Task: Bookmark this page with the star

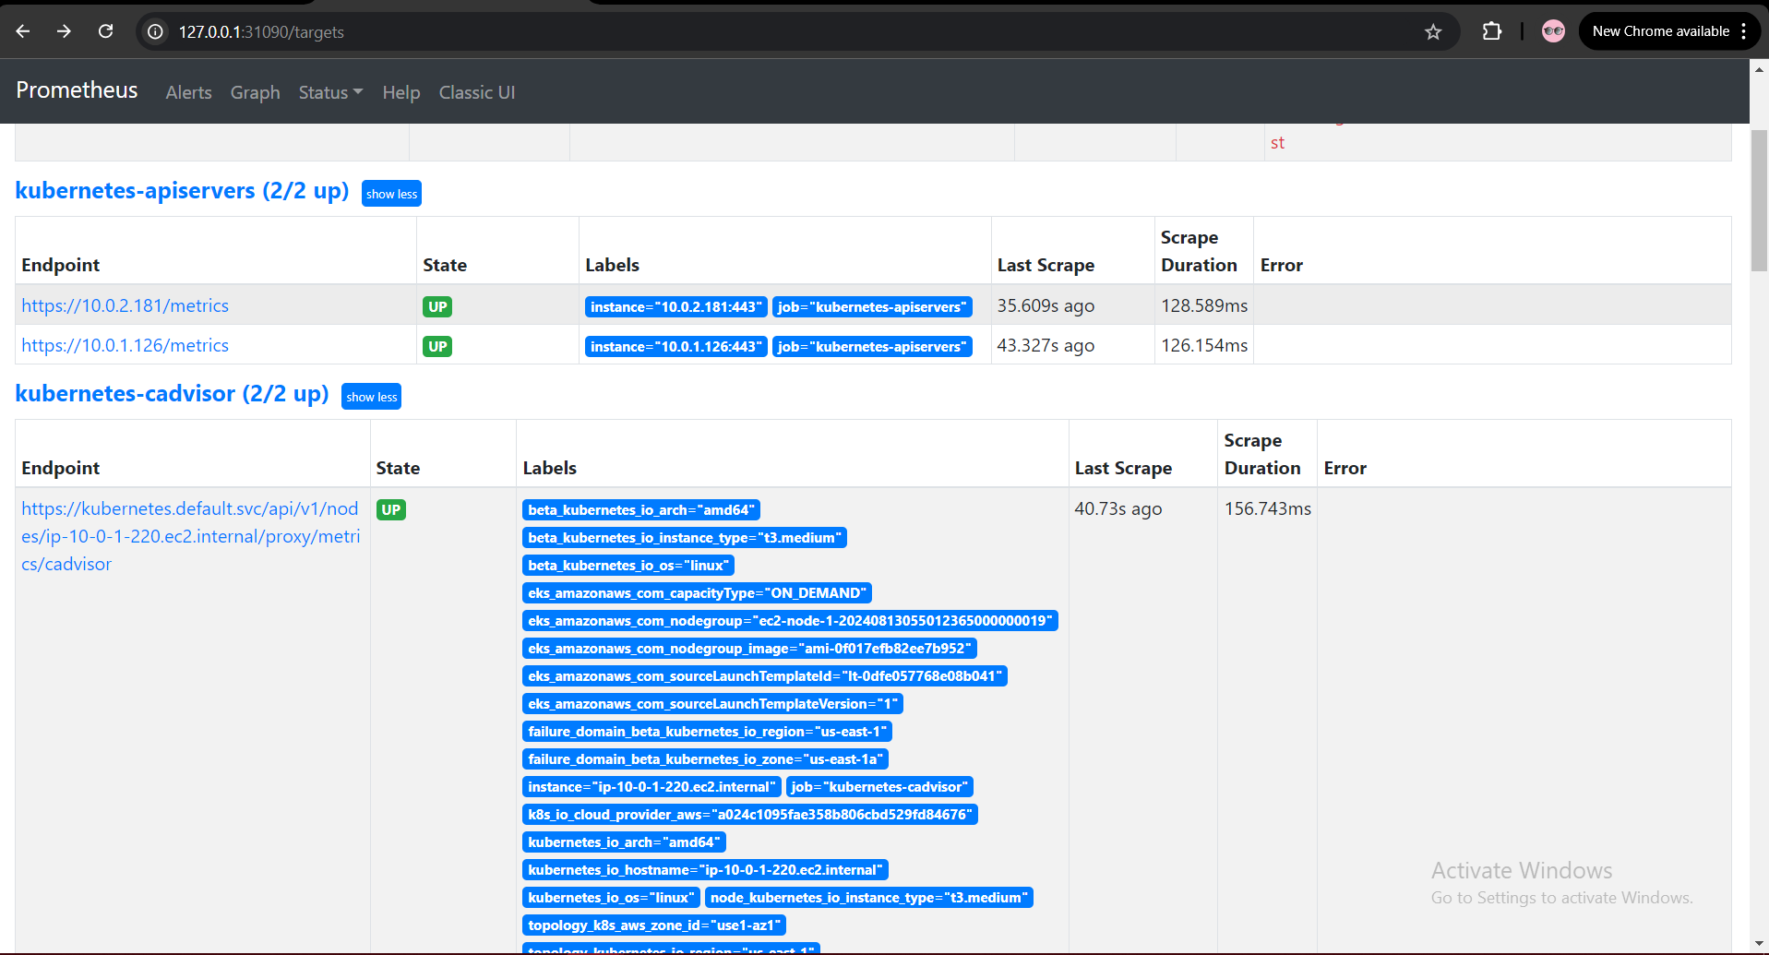Action: pos(1433,32)
